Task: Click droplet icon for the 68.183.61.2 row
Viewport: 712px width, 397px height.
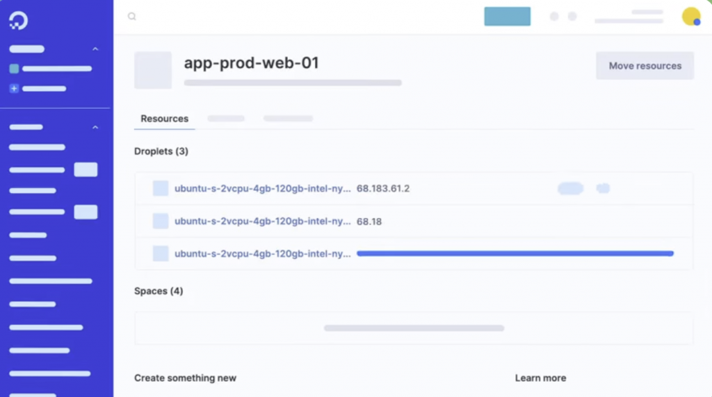Action: [161, 188]
